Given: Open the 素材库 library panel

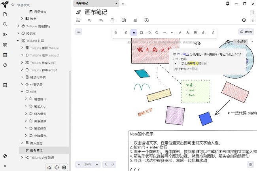Looking at the screenshot, I should click(x=247, y=32).
